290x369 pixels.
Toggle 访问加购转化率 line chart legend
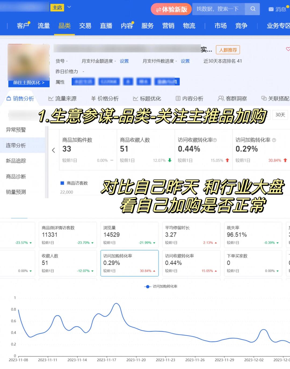[161, 286]
